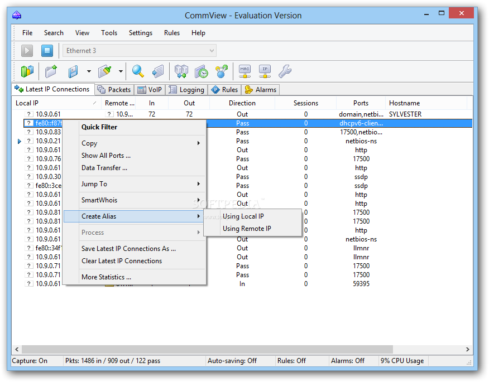
Task: Sort by the Hostname column header
Action: [426, 103]
